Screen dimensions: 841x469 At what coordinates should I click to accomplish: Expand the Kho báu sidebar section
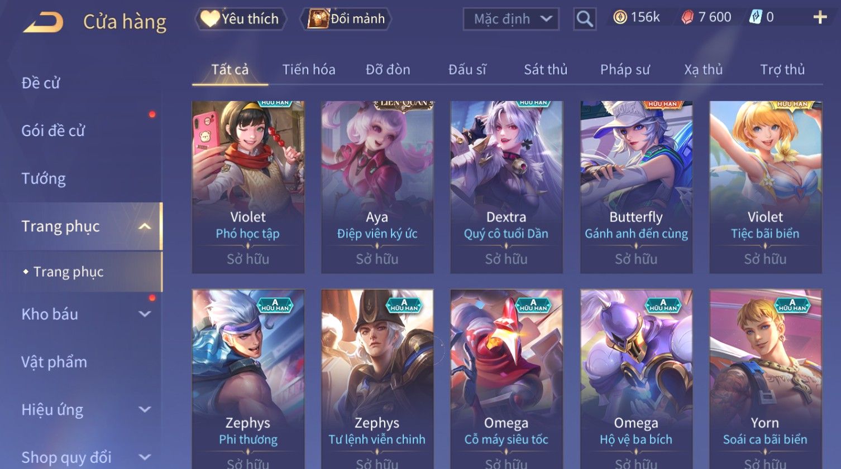[145, 314]
